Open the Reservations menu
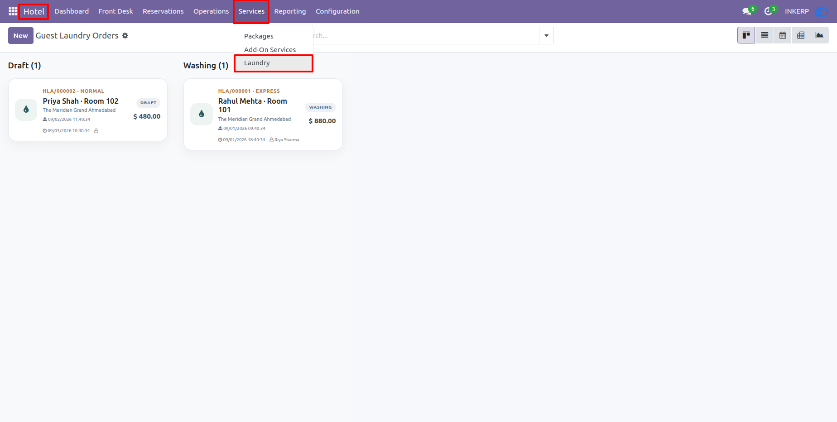The height and width of the screenshot is (422, 837). pos(163,11)
